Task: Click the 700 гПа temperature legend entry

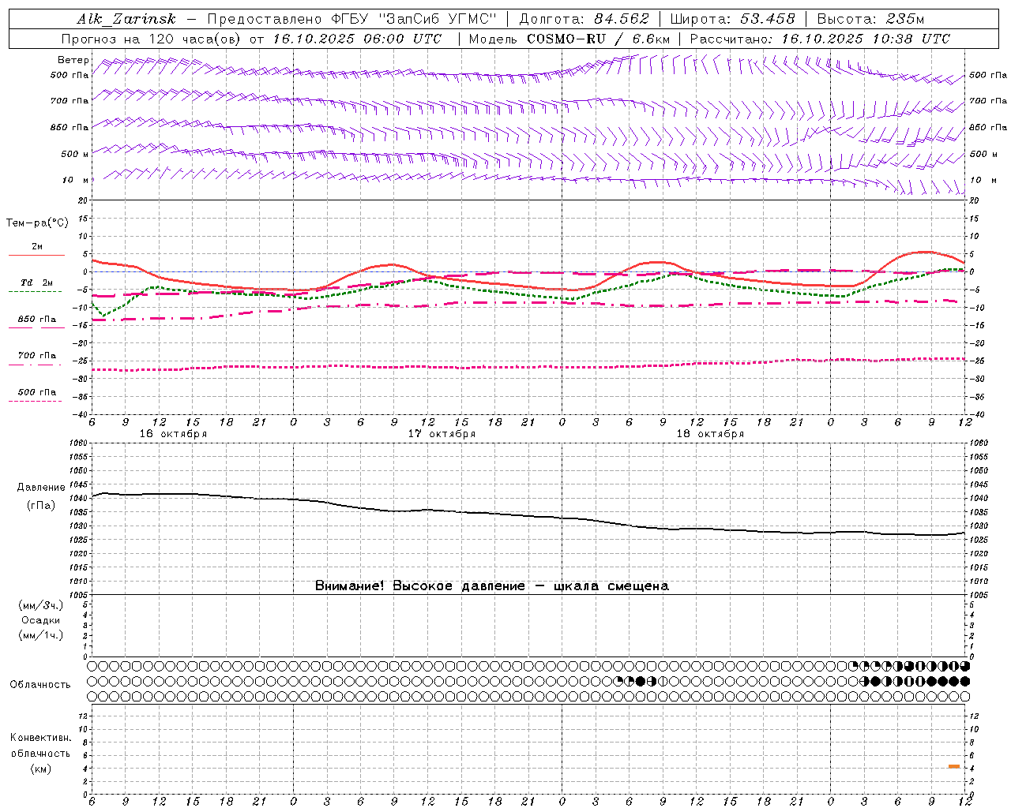Action: tap(37, 355)
